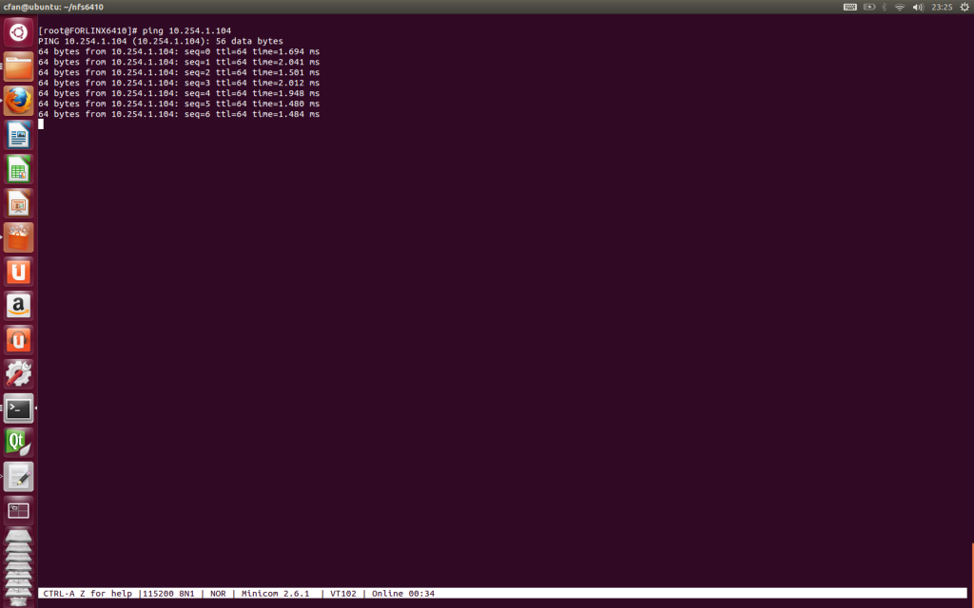The height and width of the screenshot is (608, 974).
Task: Click the terminal cursor block
Action: (x=41, y=124)
